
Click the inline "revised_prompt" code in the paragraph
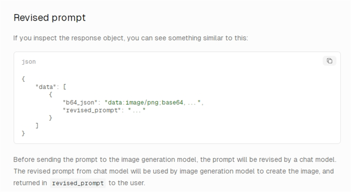pos(78,183)
